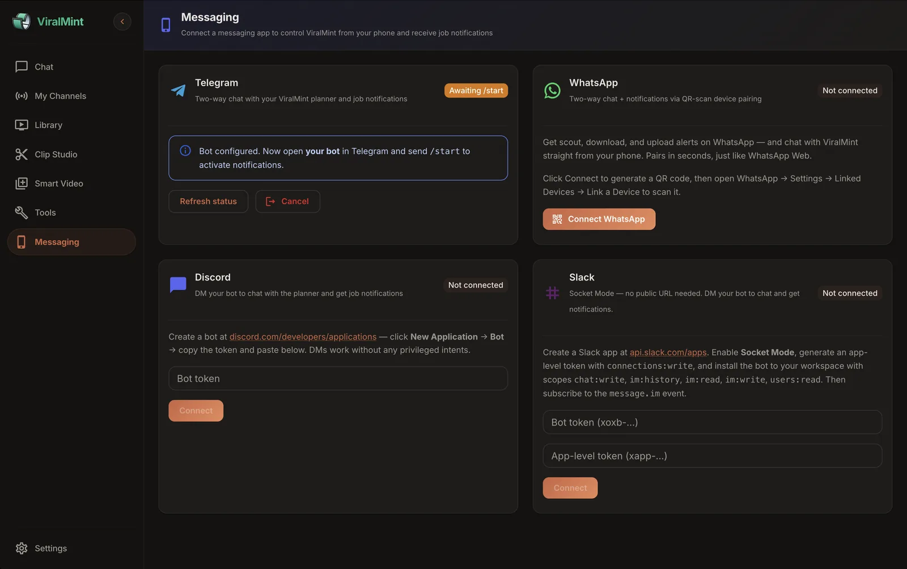Click the Slack Connect button
The width and height of the screenshot is (907, 569).
pyautogui.click(x=570, y=488)
